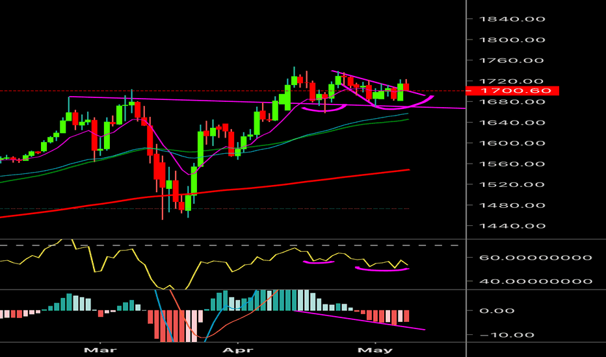Select the 1480.00 price axis label
606x357 pixels.
512,205
